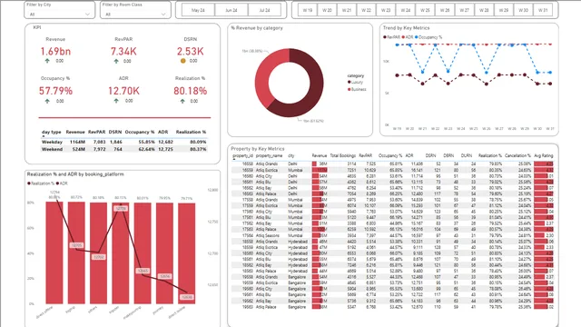Select week W 27 in the slicer
Viewport: 581px width, 327px height.
465,10
